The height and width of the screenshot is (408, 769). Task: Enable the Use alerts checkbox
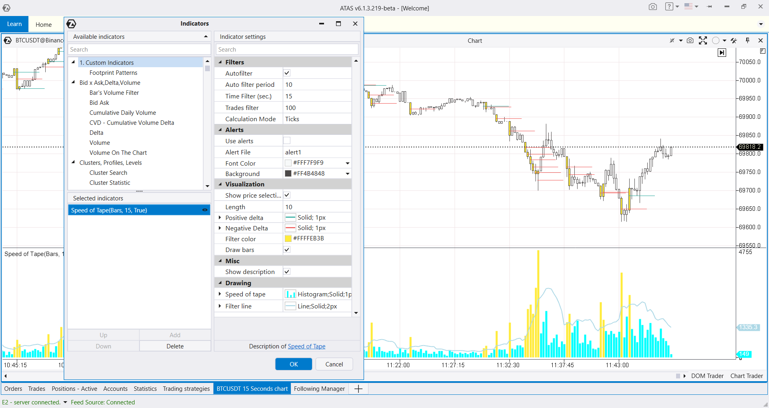287,140
